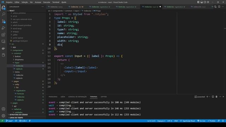Toggle the secondary side bar layout button

[x=205, y=2]
